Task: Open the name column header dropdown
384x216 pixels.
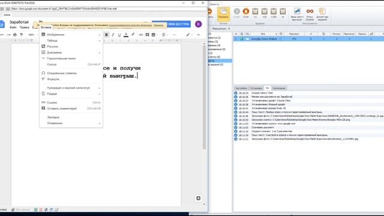Action: 276,34
